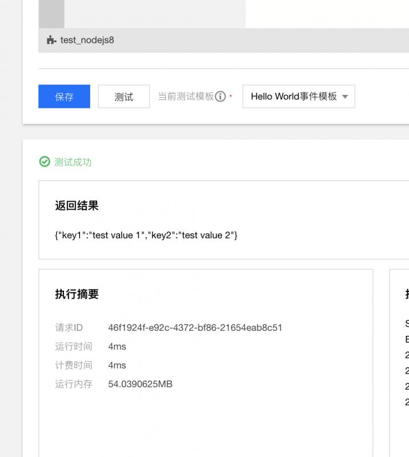The image size is (409, 457).
Task: Click the blue 保存 save button
Action: coord(64,97)
